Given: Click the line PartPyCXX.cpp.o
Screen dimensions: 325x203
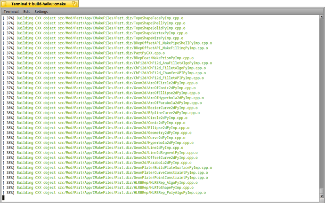Looking at the screenshot, I should pyautogui.click(x=84, y=53).
